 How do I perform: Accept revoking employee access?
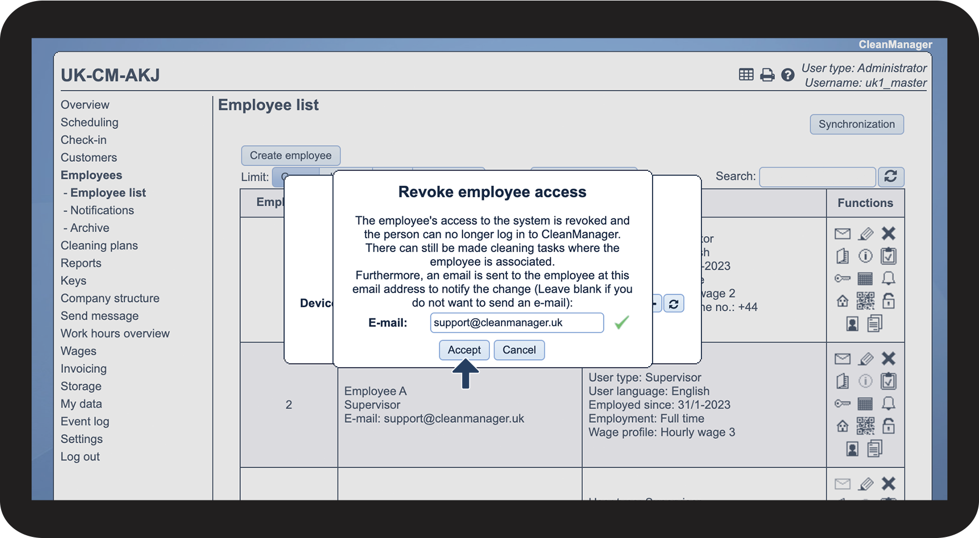tap(464, 350)
